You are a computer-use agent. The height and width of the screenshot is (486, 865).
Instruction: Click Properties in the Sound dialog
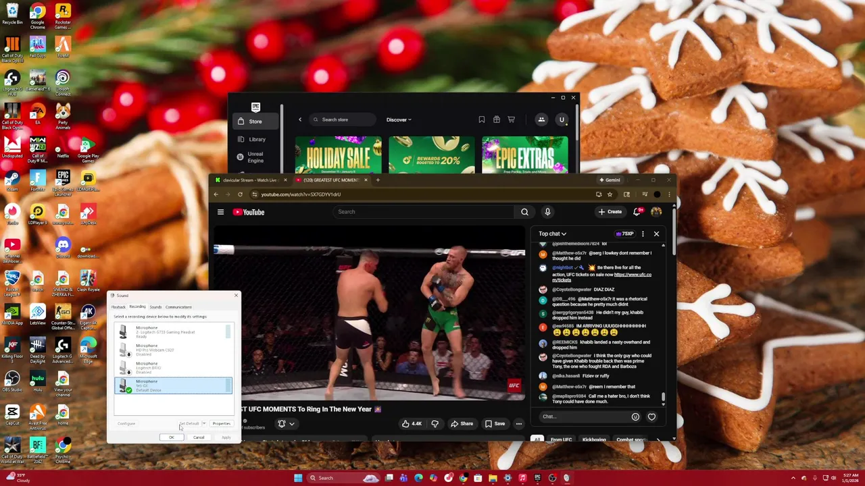(222, 424)
